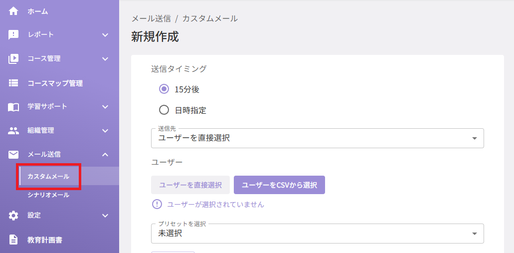Click the メール送信 breadcrumb link
Screen dimensions: 514x253
151,18
